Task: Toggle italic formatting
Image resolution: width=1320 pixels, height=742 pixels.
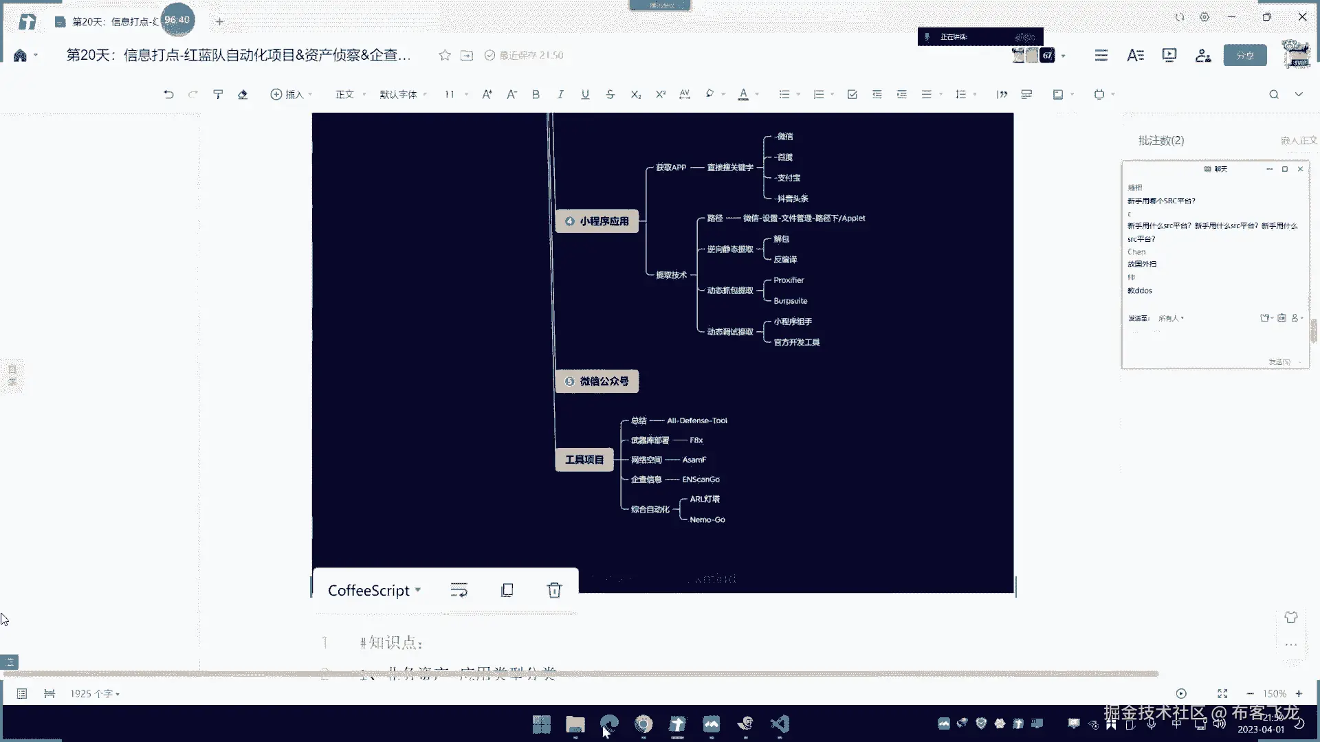Action: coord(560,95)
